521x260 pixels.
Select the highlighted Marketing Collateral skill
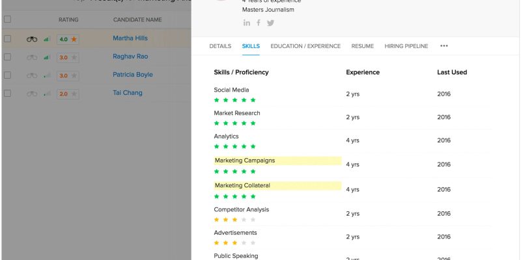[277, 186]
